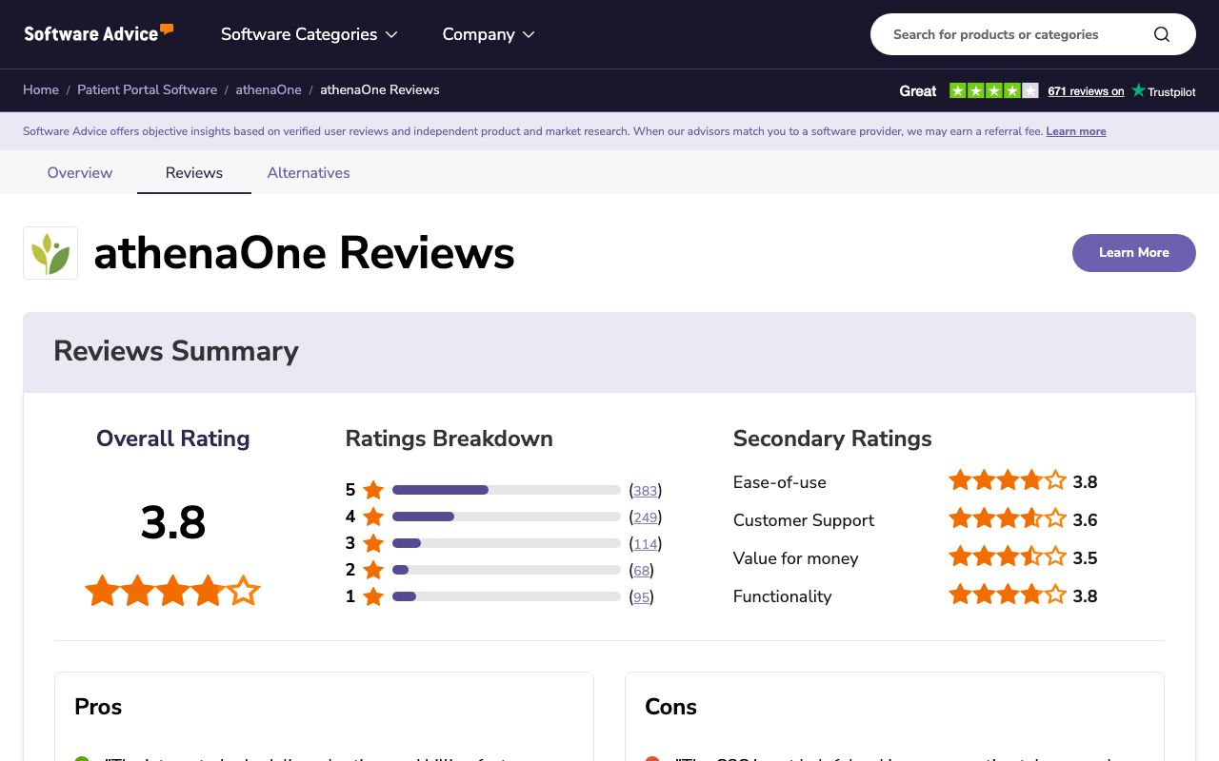Click the star icon beside rating 4
Screen dimensions: 1219x761
373,517
